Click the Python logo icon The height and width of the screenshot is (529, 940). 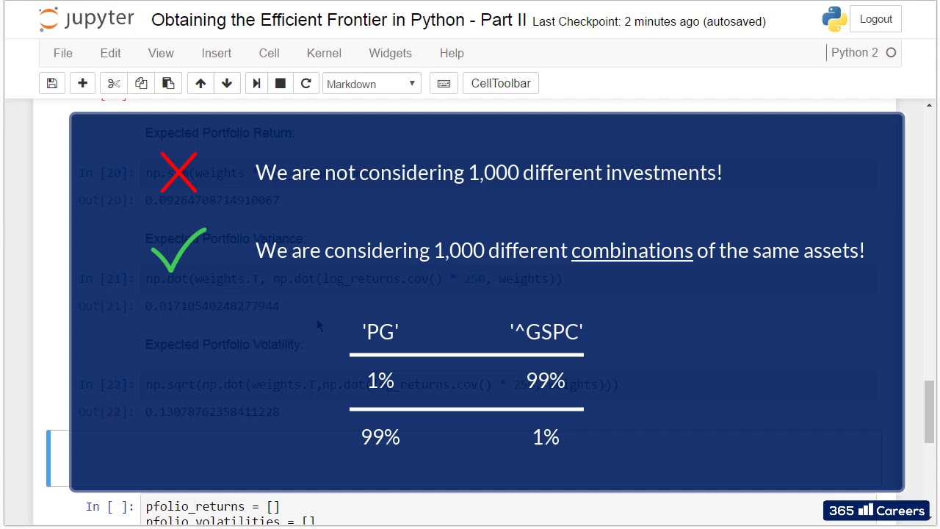(x=834, y=20)
